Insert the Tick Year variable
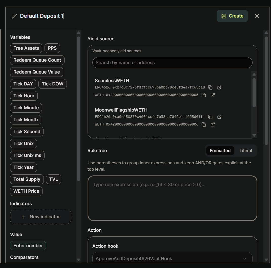The height and width of the screenshot is (268, 271). tap(24, 167)
